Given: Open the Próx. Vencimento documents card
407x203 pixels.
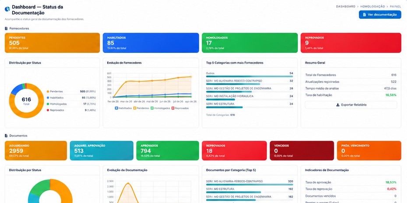Looking at the screenshot, I should coord(369,151).
